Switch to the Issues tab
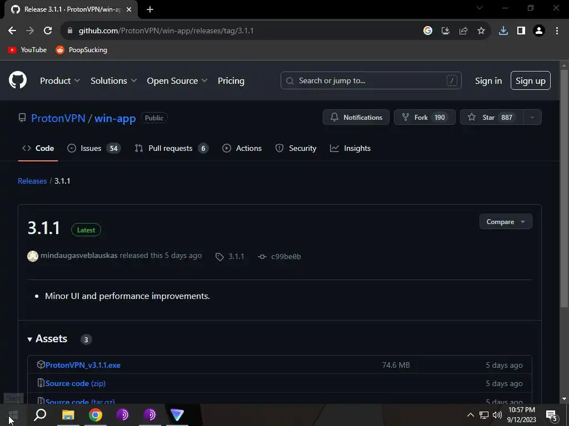This screenshot has height=426, width=569. point(94,148)
